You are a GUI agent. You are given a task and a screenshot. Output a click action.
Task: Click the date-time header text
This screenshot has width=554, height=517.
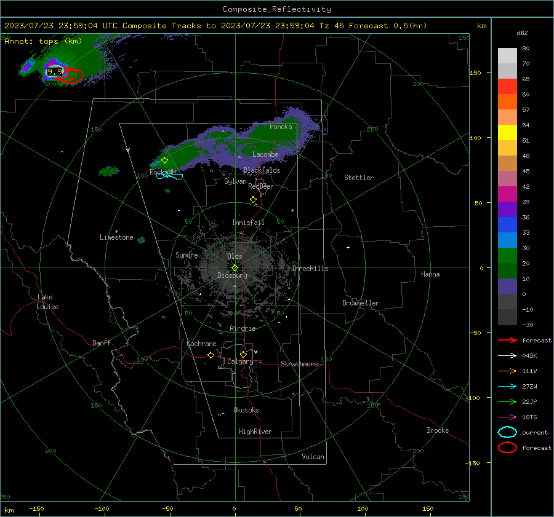(215, 26)
